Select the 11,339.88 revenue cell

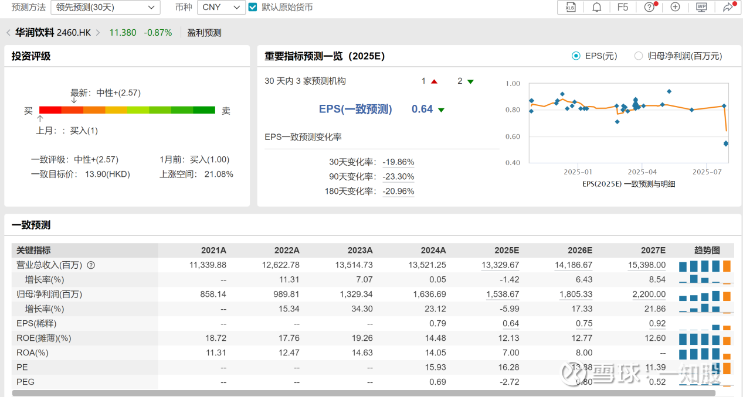coord(208,265)
